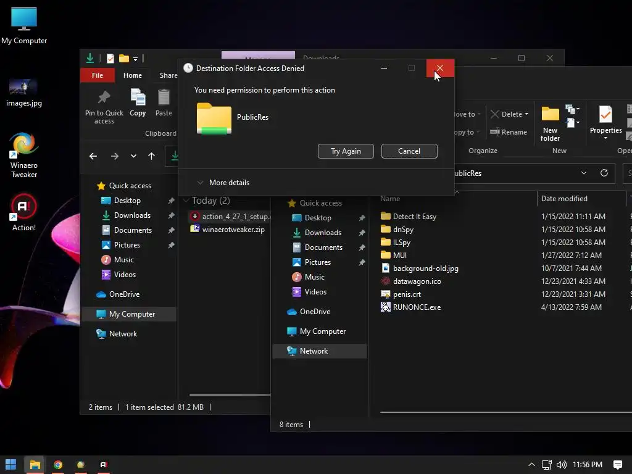
Task: Click Try Again in the access denied dialog
Action: point(346,151)
